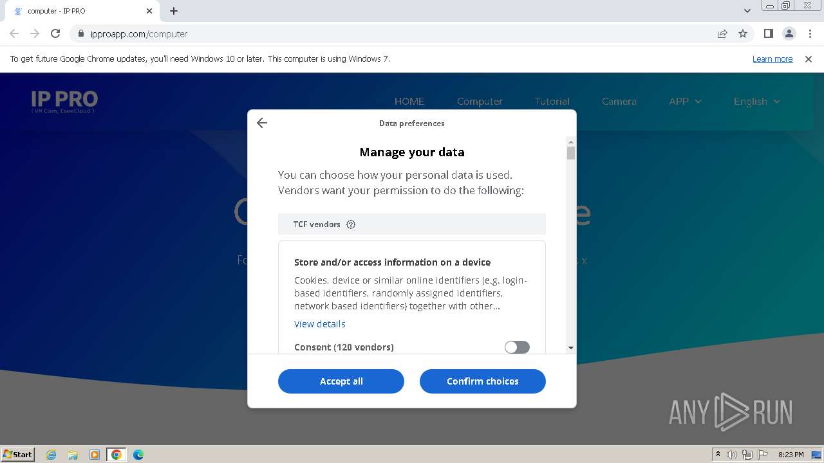This screenshot has width=824, height=463.
Task: Share this page icon
Action: click(x=722, y=34)
